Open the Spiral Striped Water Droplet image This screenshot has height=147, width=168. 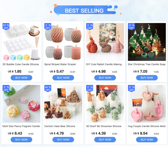tap(63, 42)
